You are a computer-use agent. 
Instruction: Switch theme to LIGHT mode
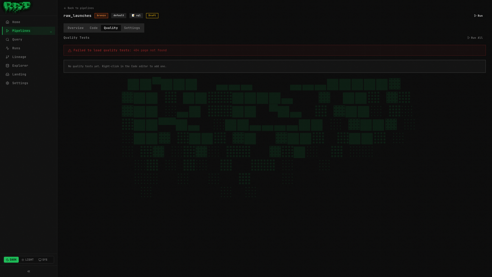click(27, 260)
